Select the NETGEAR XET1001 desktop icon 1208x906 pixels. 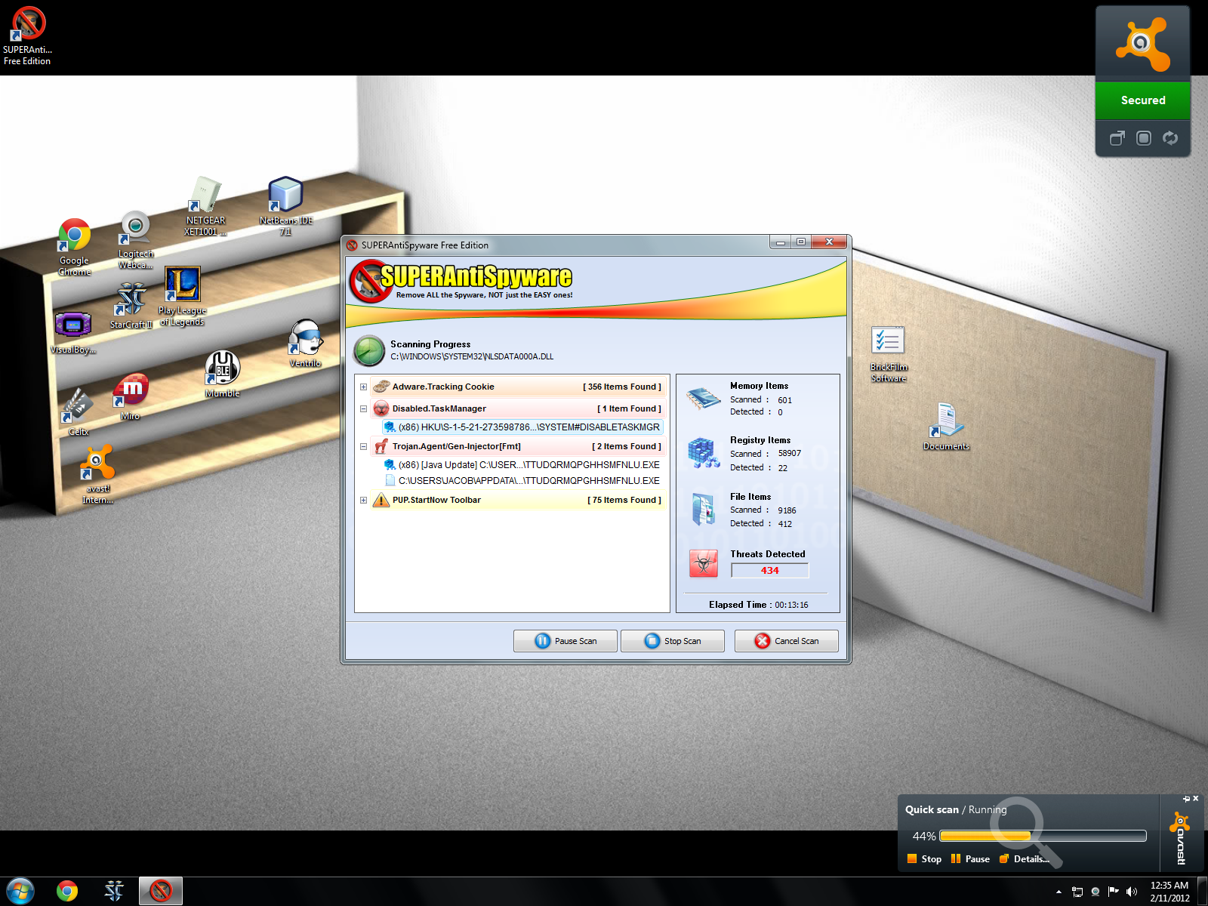pos(205,206)
